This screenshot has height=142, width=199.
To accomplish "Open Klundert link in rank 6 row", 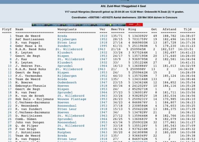I will pos(65,52).
